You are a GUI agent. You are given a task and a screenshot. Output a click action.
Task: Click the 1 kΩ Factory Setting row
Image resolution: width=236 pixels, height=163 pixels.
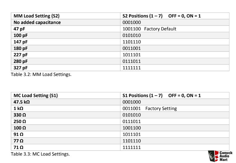(x=120, y=108)
